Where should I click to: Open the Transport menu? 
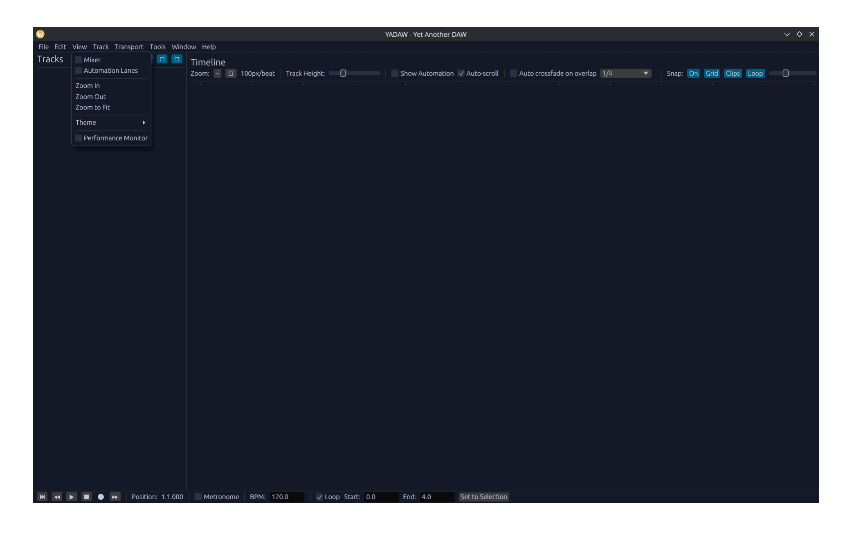(129, 47)
